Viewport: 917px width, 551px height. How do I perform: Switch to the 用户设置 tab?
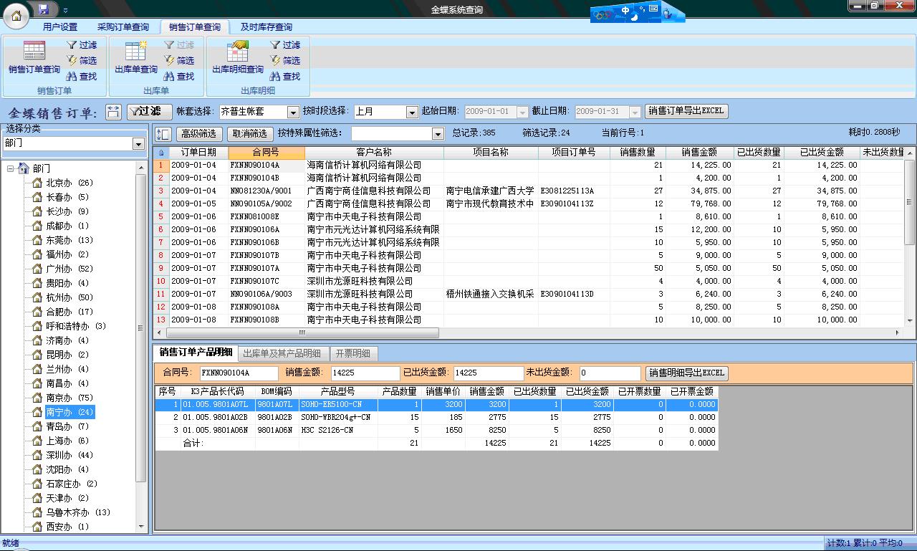59,27
